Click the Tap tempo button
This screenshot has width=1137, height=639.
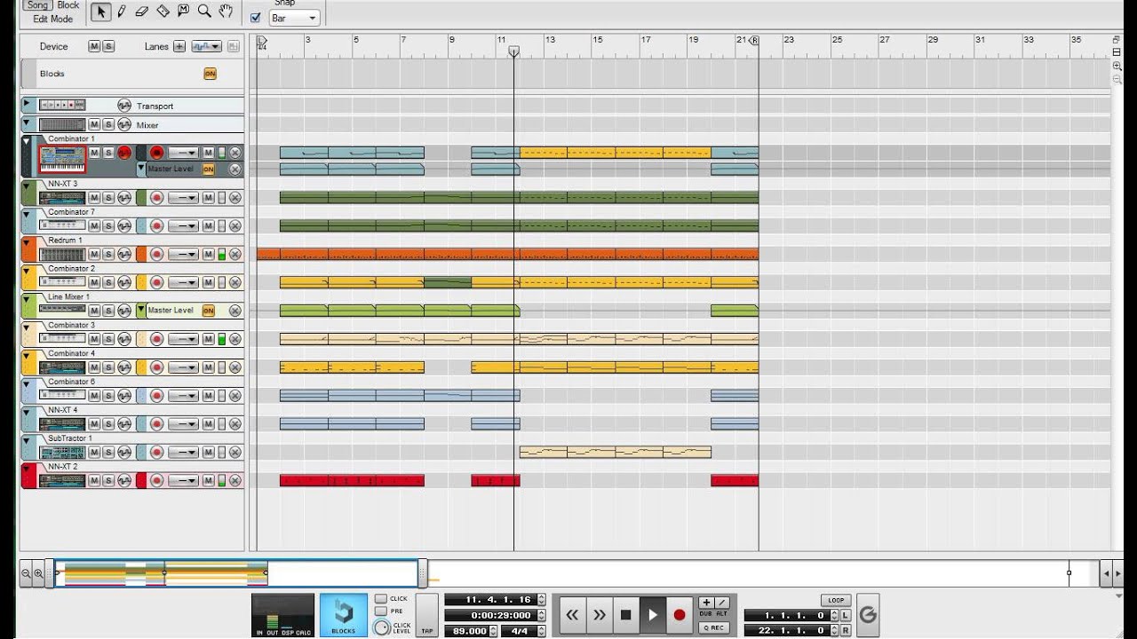426,614
